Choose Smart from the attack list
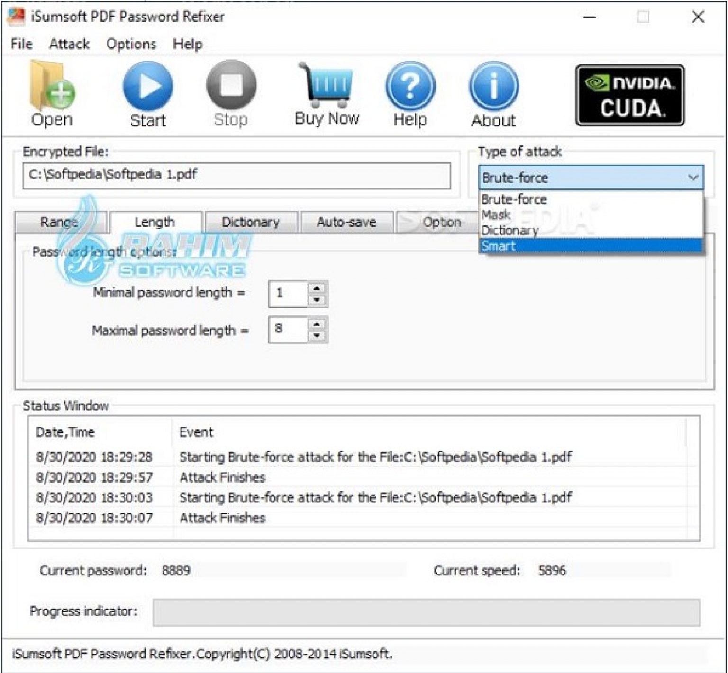The image size is (728, 673). pos(591,246)
